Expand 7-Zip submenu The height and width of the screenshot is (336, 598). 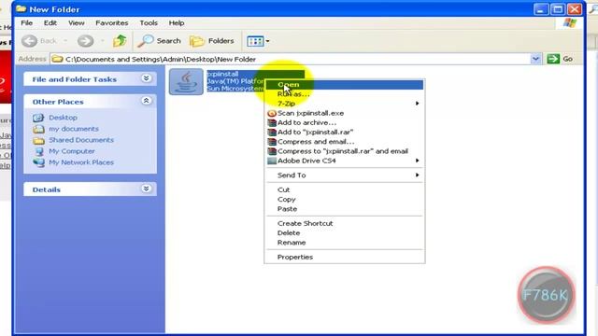(345, 104)
